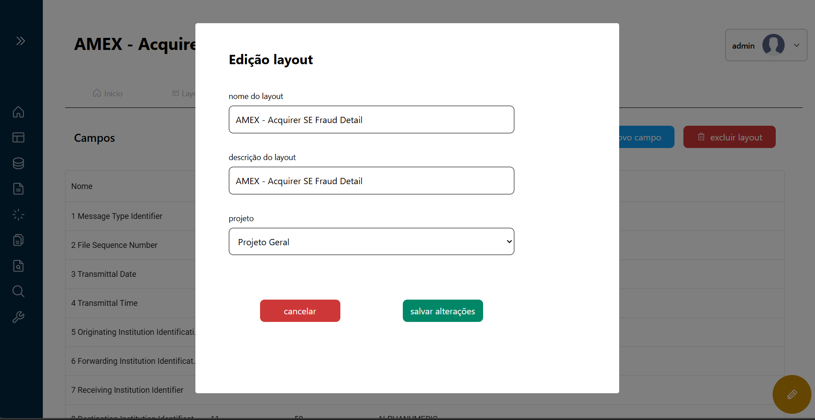This screenshot has height=420, width=815.
Task: Open the file search icon in sidebar
Action: [18, 266]
